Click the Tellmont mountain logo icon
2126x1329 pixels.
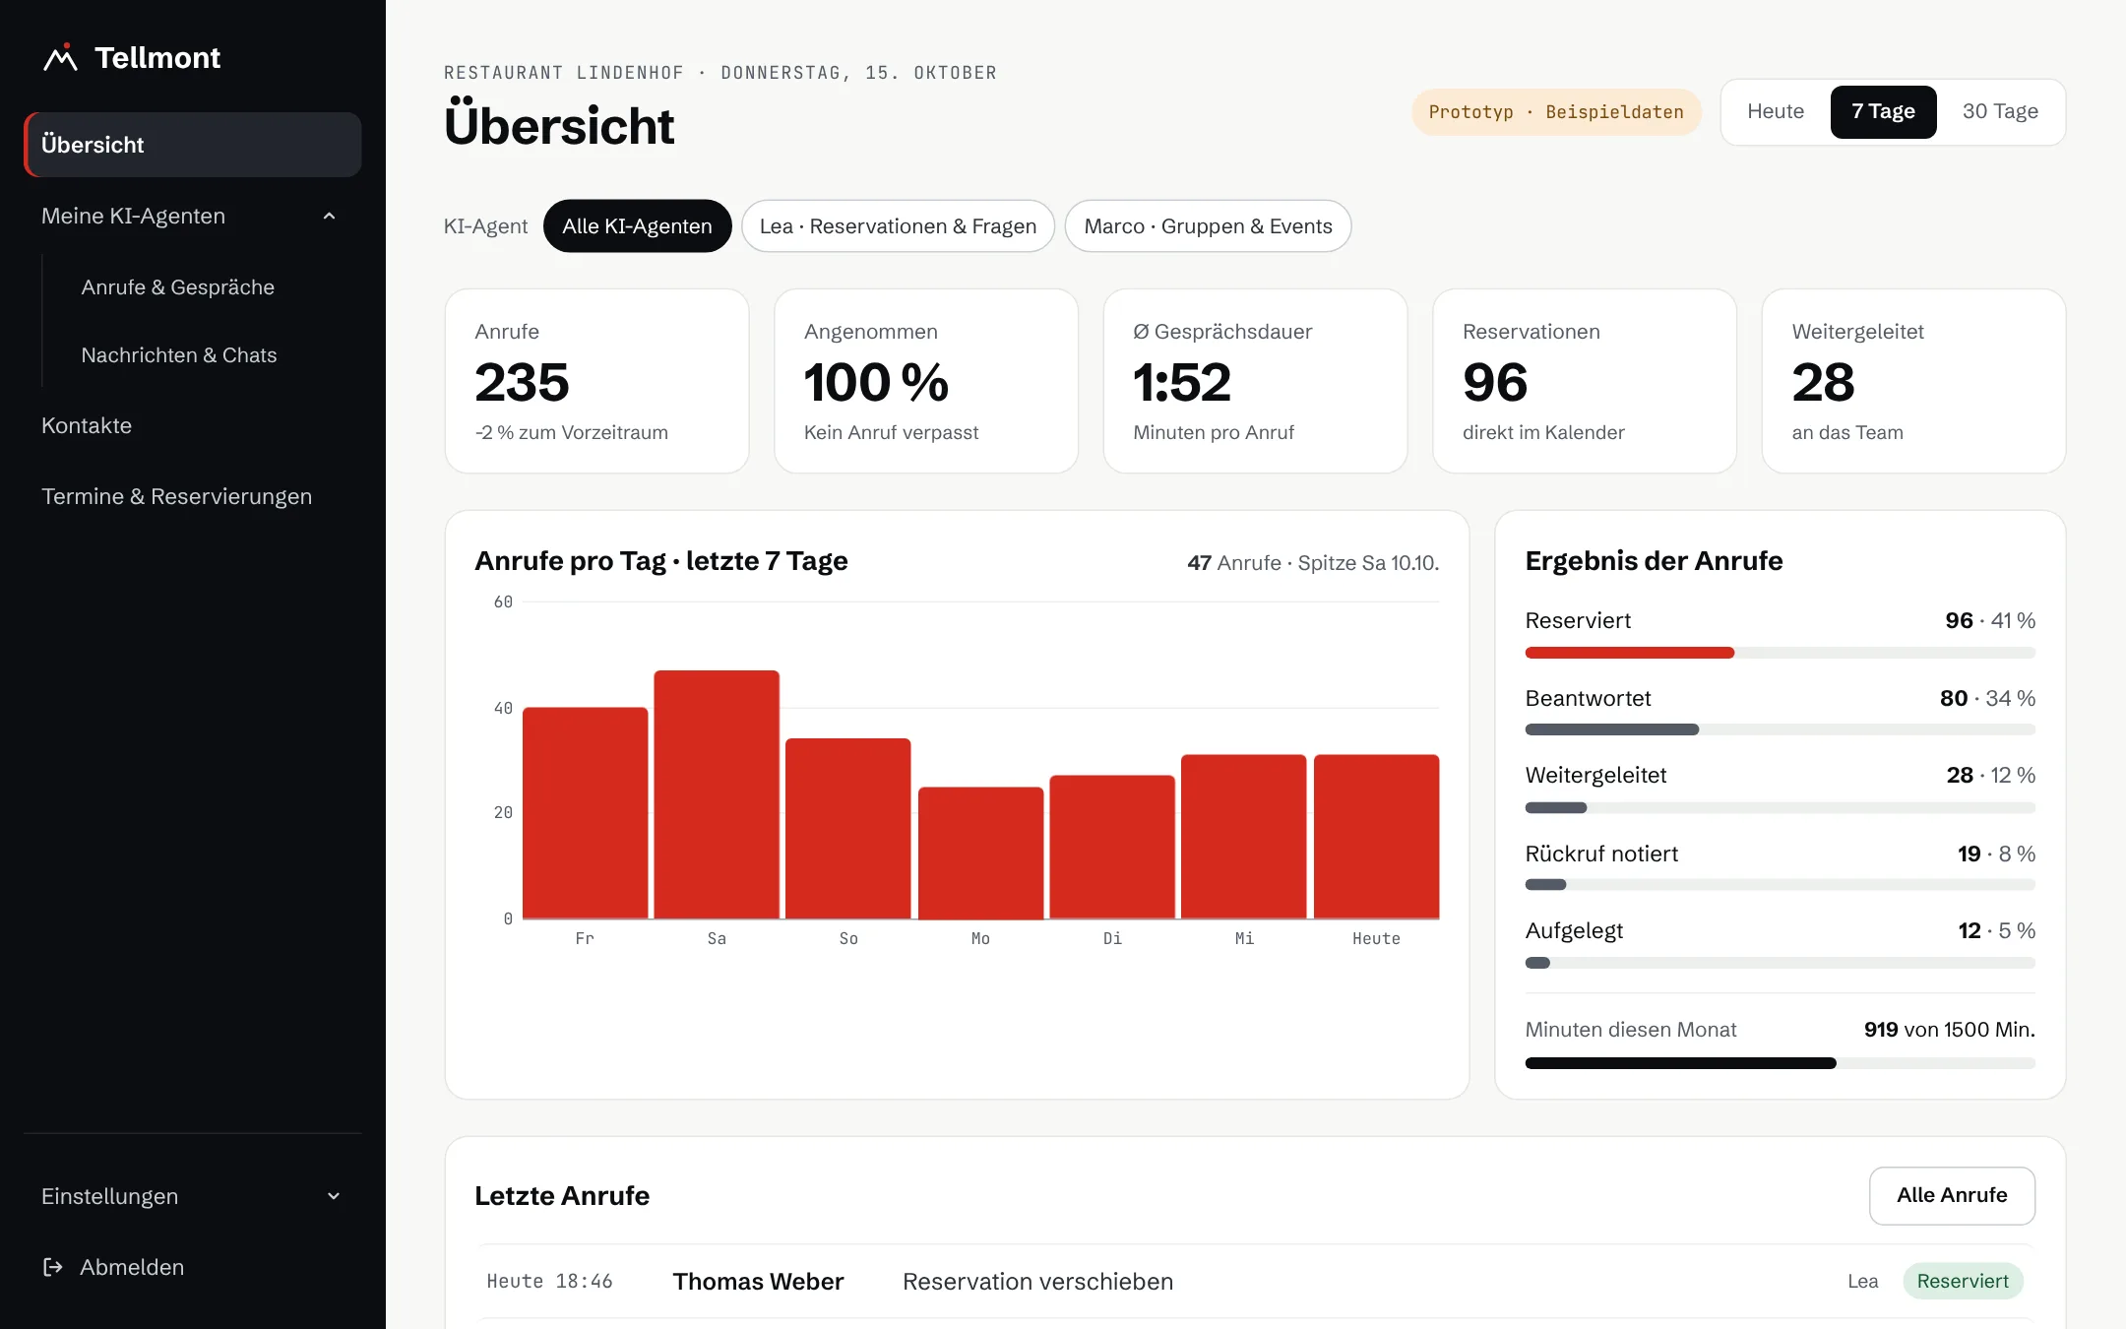click(x=60, y=58)
